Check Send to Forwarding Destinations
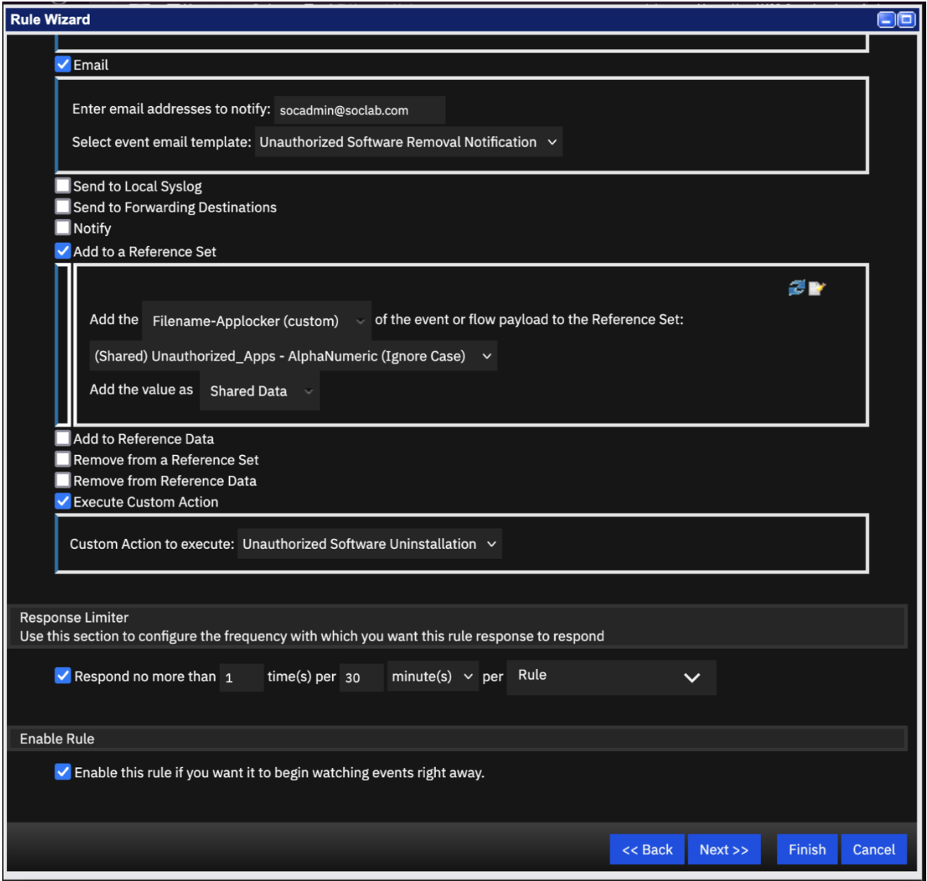This screenshot has width=927, height=881. [63, 206]
